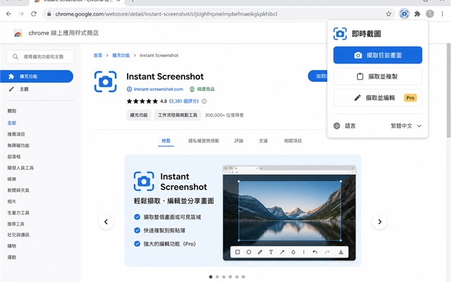Select the 全部 category
The width and height of the screenshot is (451, 282).
12,123
